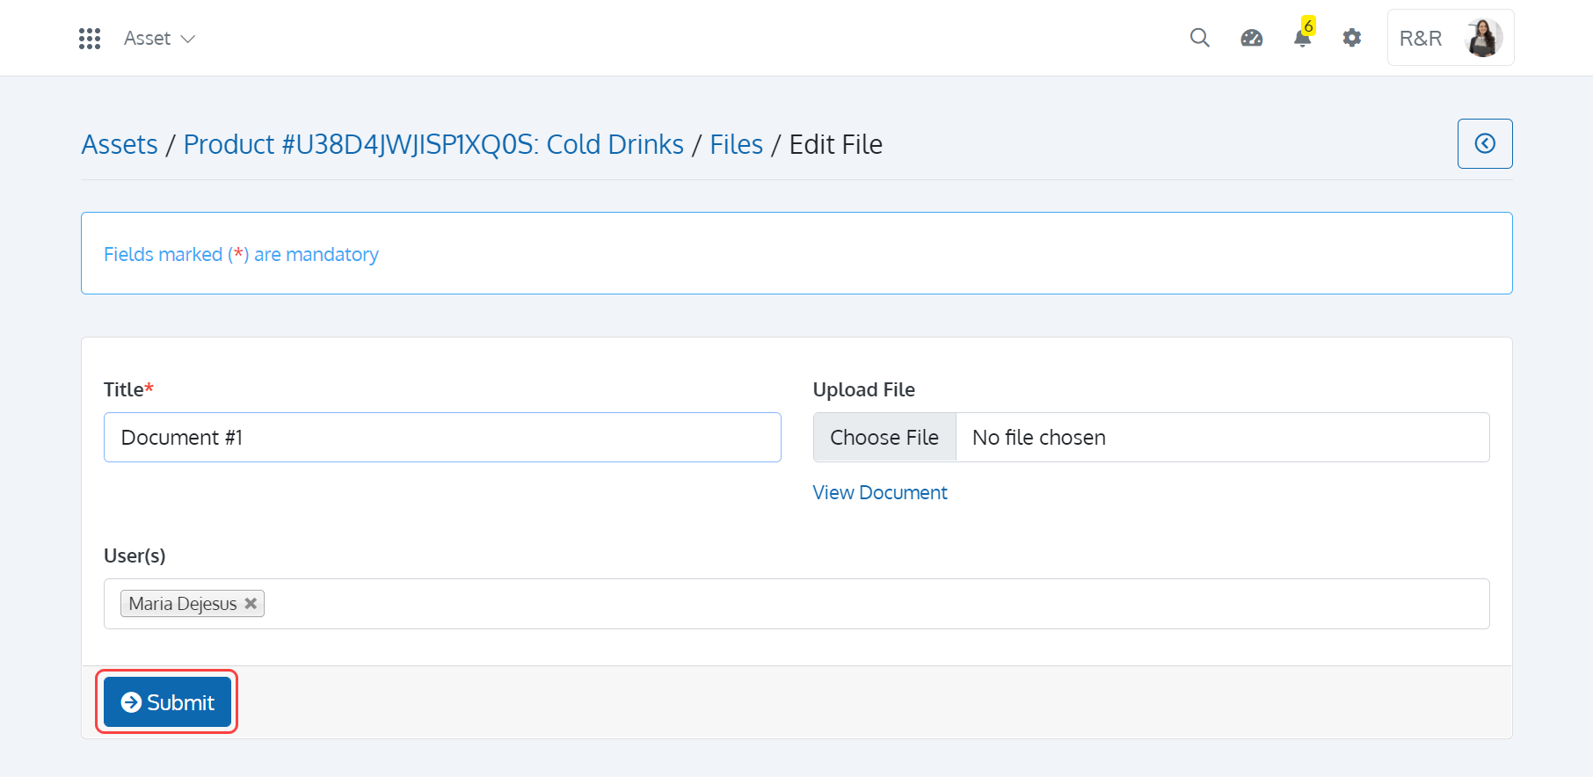Open the R&R user profile menu
The height and width of the screenshot is (777, 1593).
coord(1451,38)
